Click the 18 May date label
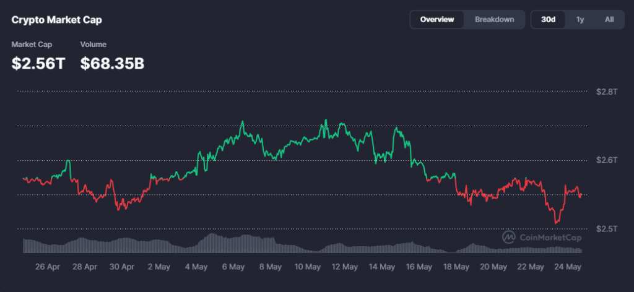The width and height of the screenshot is (634, 292). (456, 267)
